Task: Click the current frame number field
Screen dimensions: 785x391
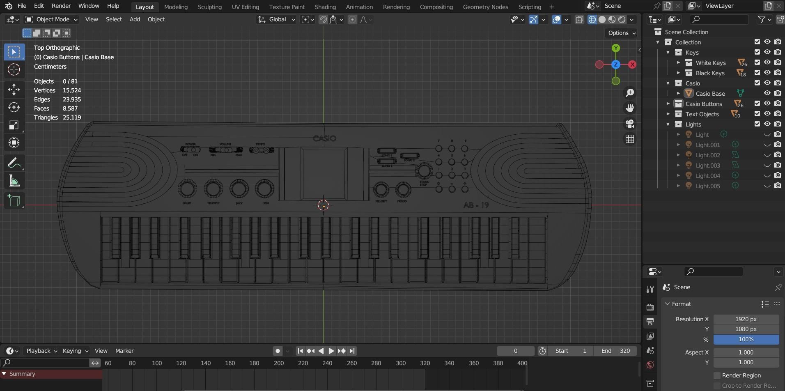Action: tap(515, 350)
